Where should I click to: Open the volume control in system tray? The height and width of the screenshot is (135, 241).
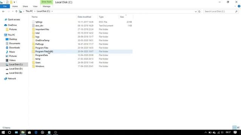coord(223,132)
